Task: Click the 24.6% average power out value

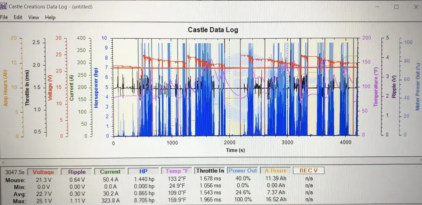Action: tap(243, 192)
